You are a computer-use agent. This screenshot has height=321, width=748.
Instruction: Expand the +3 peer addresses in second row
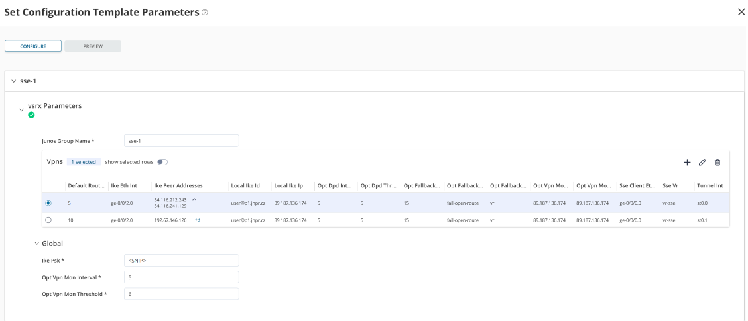(x=197, y=220)
